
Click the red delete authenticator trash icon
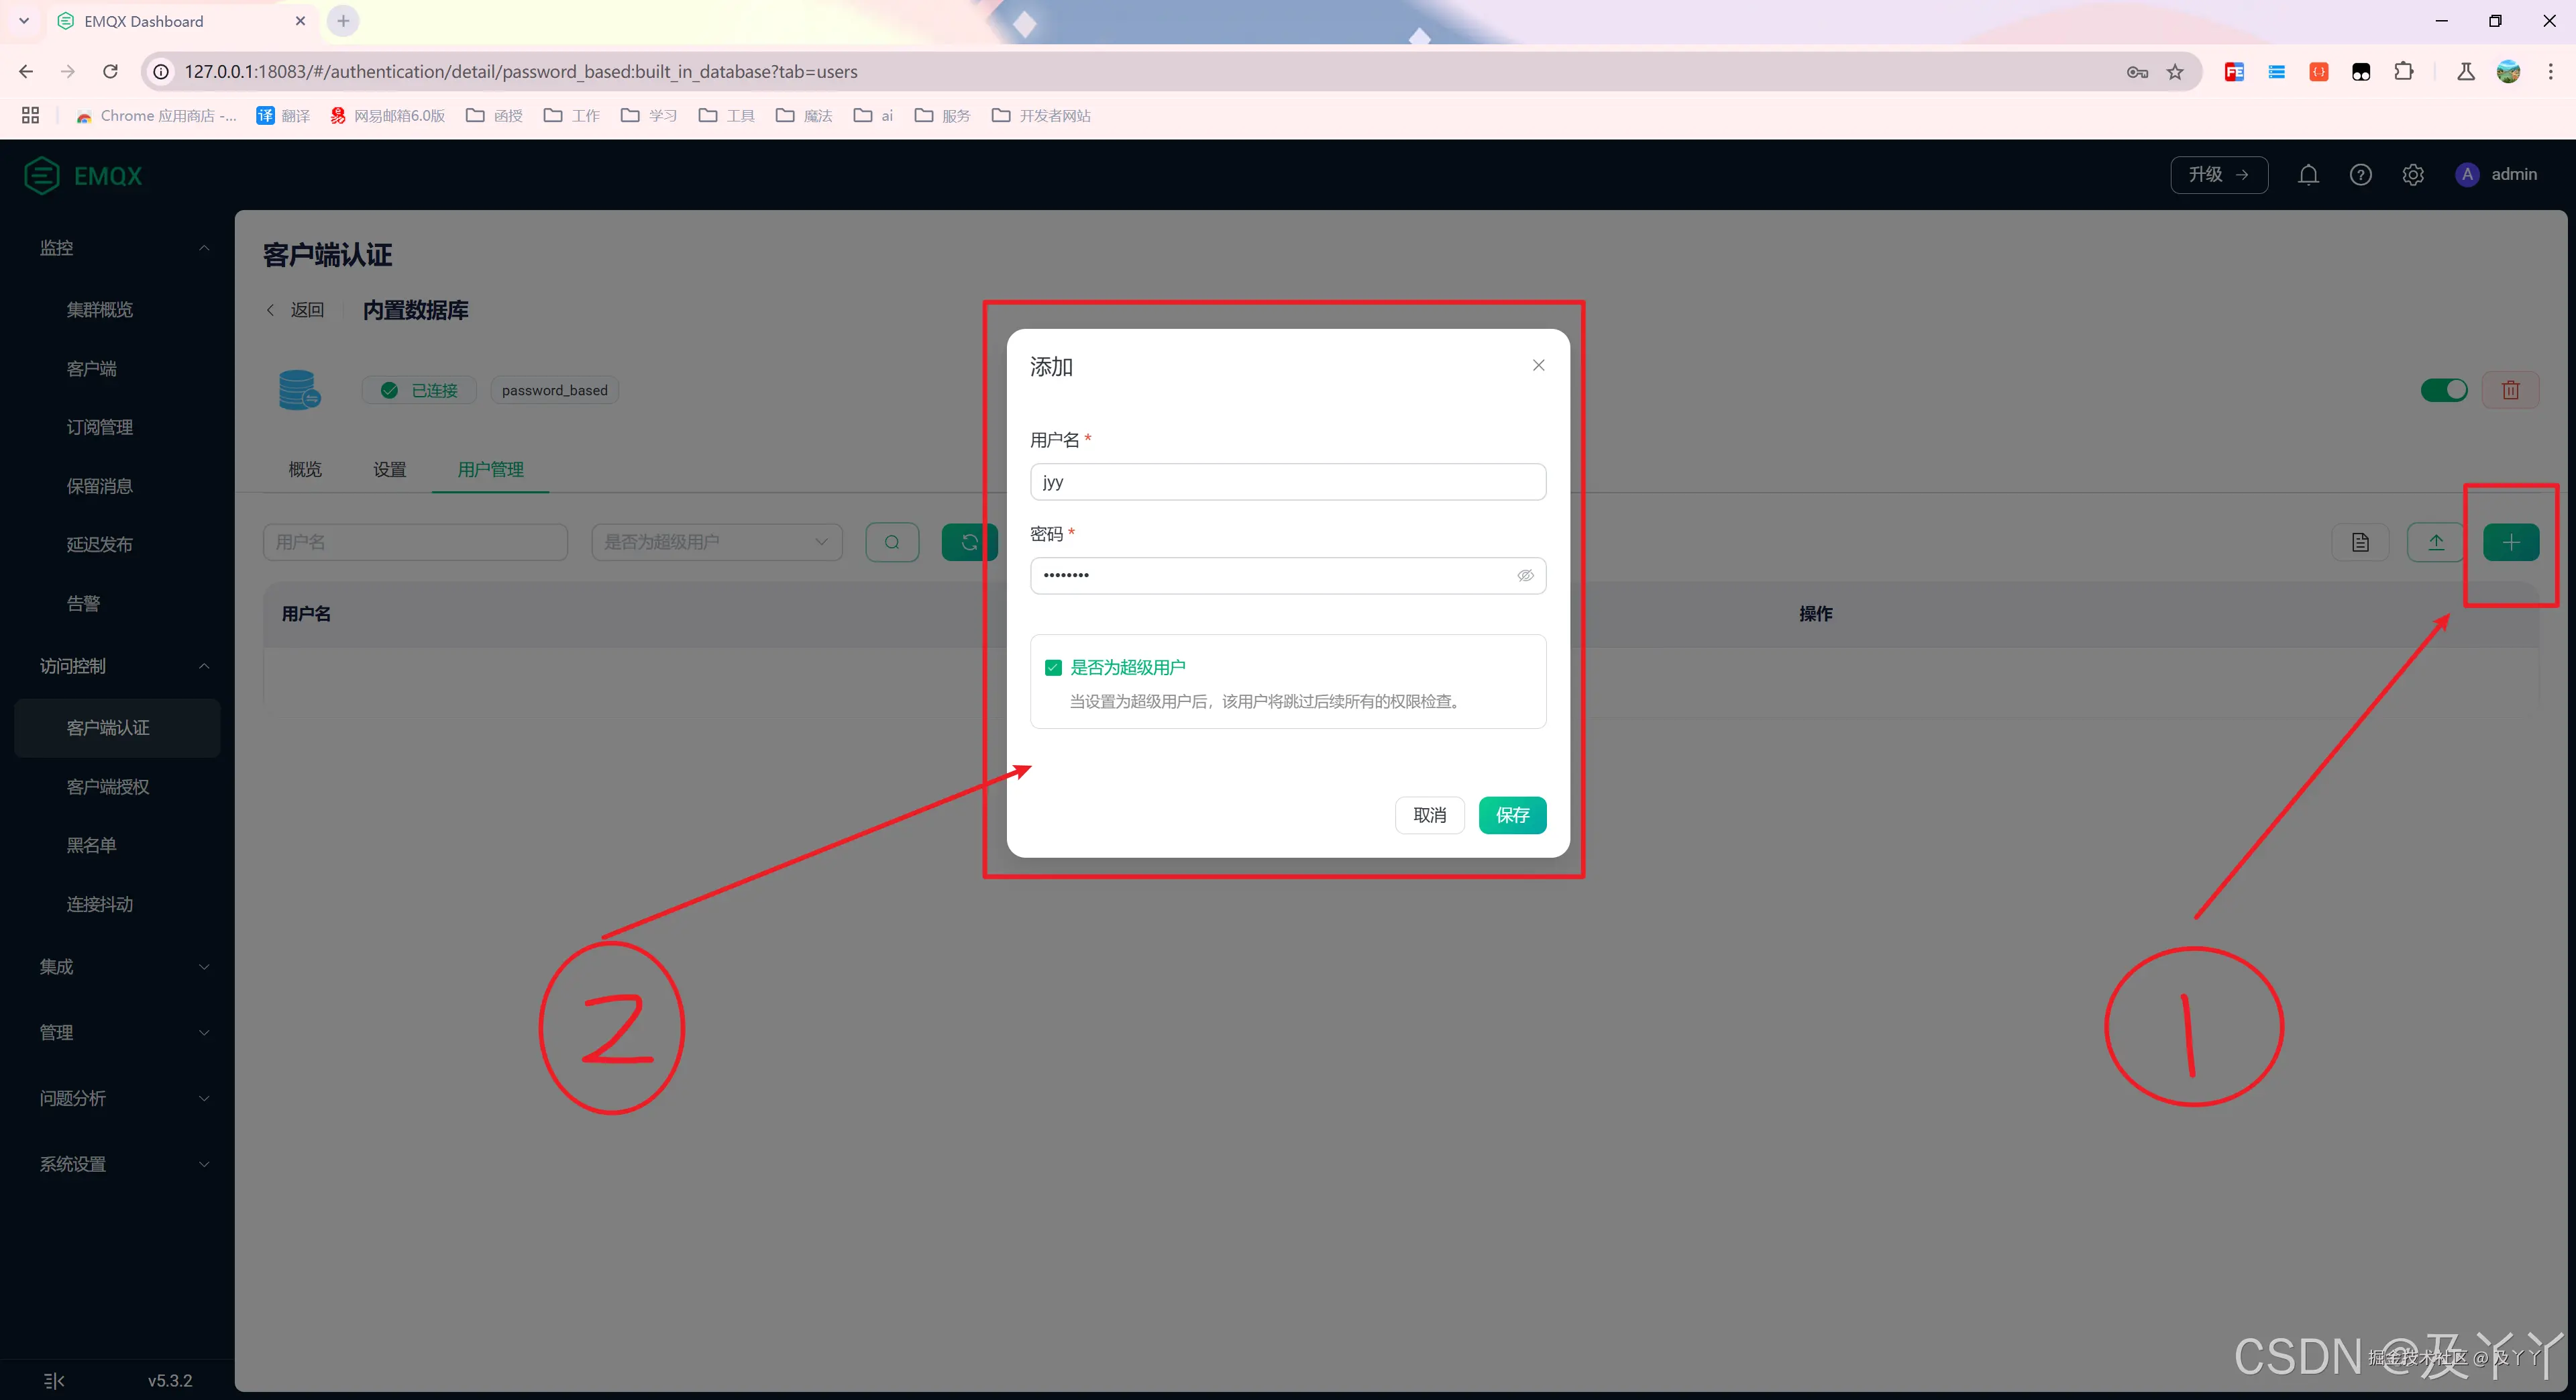click(2510, 391)
